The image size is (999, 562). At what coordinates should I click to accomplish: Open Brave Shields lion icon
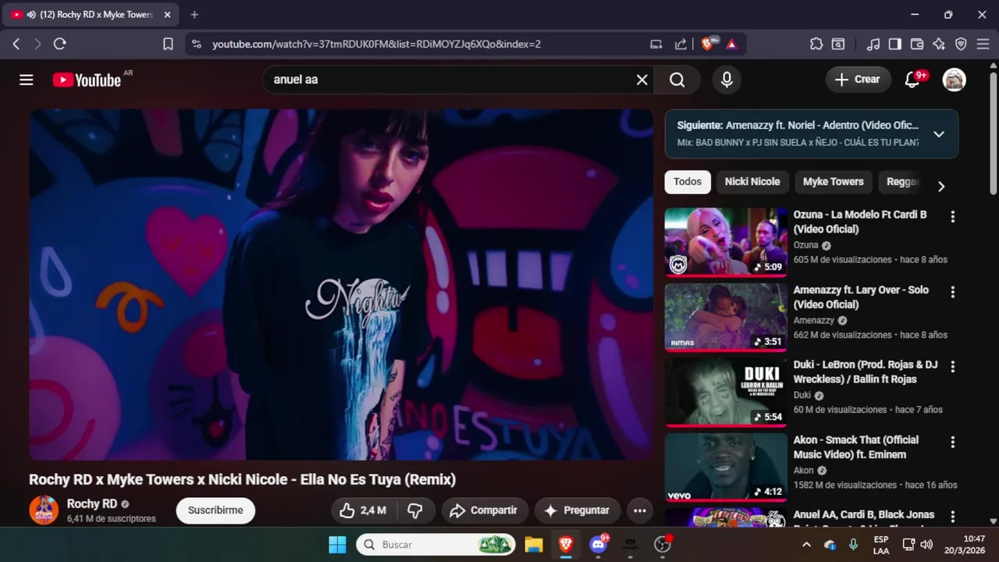tap(709, 44)
